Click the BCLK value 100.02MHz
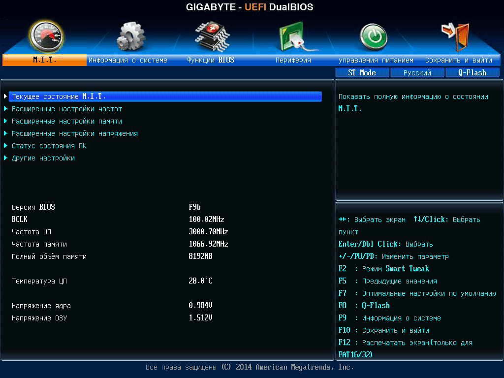The width and height of the screenshot is (504, 378). (206, 219)
